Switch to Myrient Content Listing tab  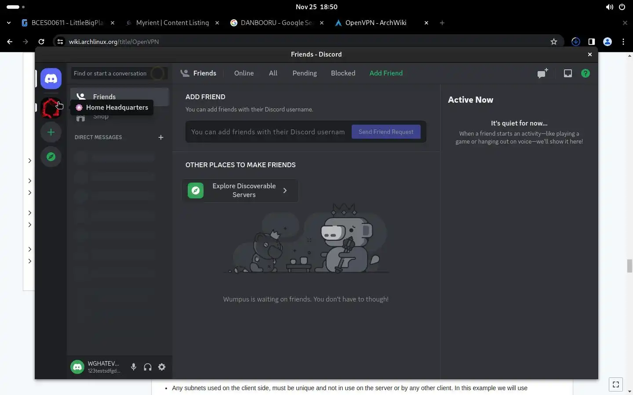(172, 23)
